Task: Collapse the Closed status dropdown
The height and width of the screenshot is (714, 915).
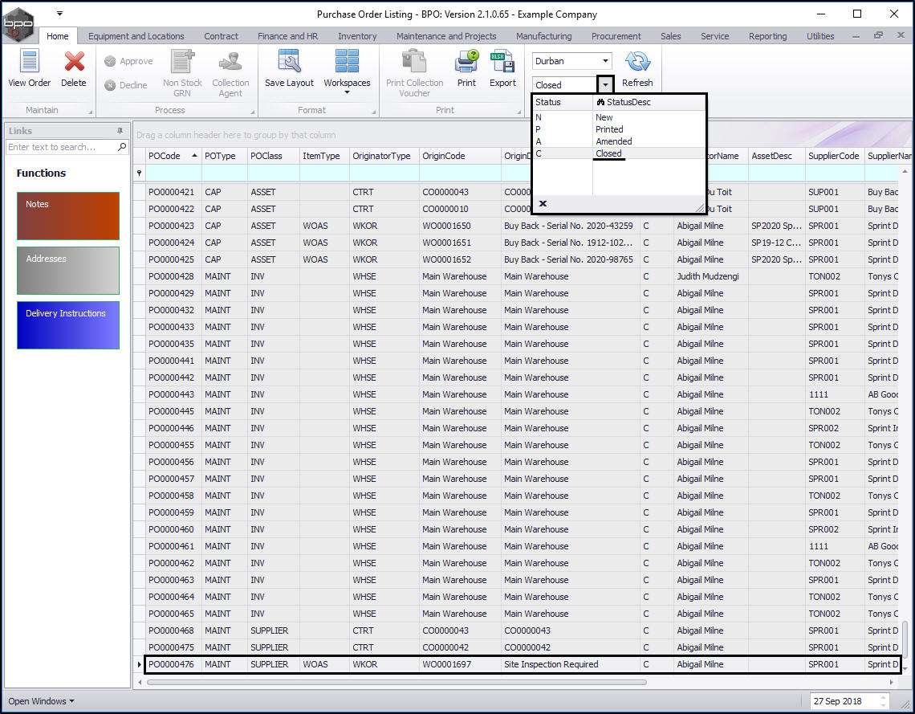Action: pos(605,84)
